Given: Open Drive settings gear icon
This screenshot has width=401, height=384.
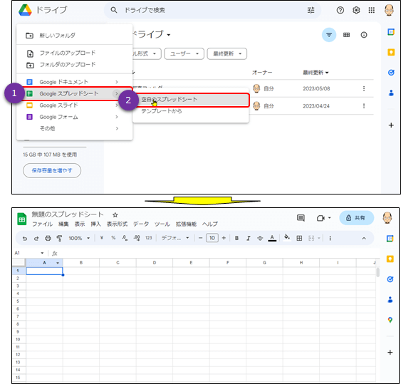Looking at the screenshot, I should coord(356,10).
